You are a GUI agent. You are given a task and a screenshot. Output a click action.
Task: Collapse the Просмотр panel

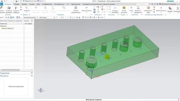click(32, 76)
